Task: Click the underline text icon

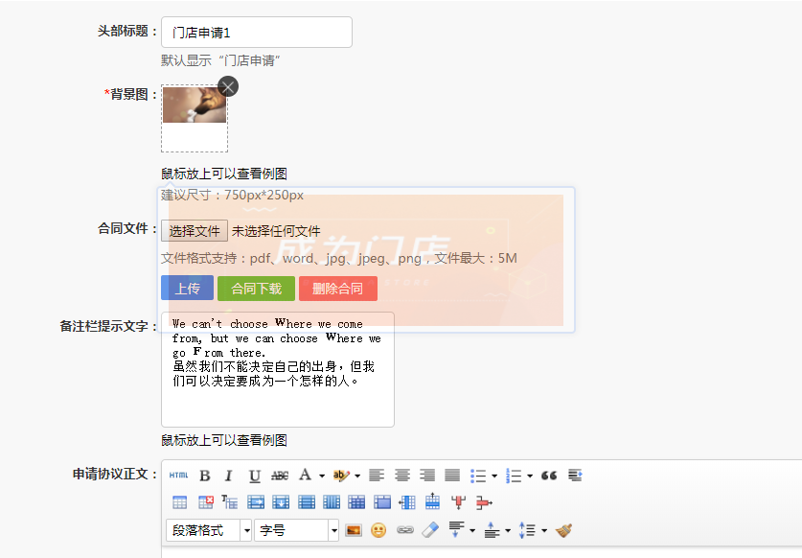Action: [x=254, y=476]
